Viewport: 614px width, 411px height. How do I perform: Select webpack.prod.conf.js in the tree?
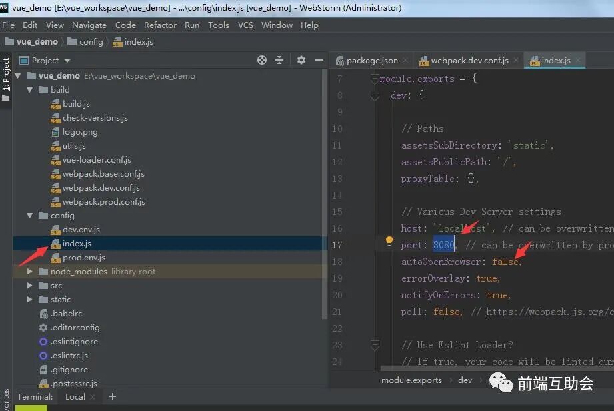[x=104, y=202]
